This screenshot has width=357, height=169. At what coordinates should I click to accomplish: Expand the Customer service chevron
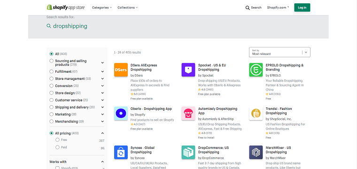pyautogui.click(x=102, y=100)
